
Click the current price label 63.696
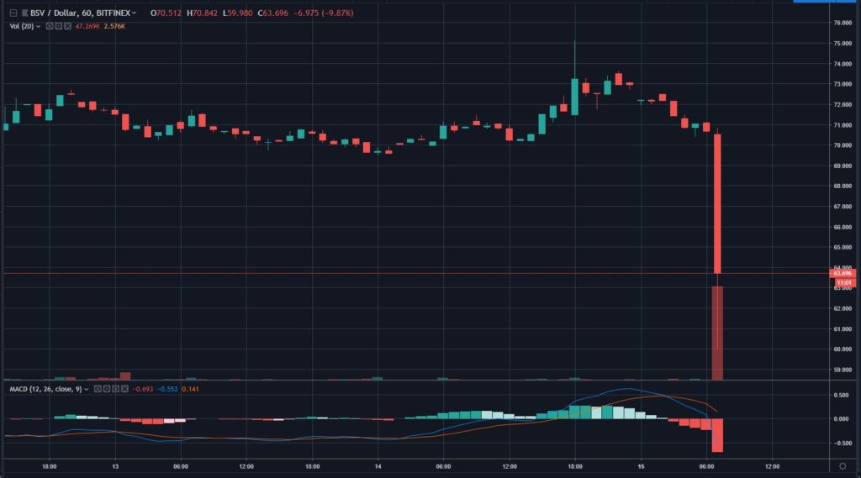tap(841, 273)
